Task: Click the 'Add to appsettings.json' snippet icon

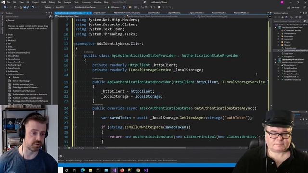Action: (x=9, y=84)
